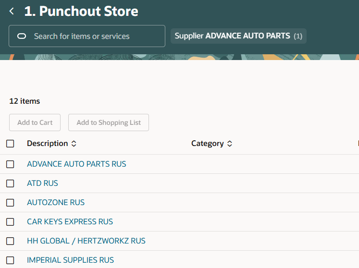Check the ADVANCE AUTO PARTS RUS row checkbox
The height and width of the screenshot is (268, 359).
point(10,164)
